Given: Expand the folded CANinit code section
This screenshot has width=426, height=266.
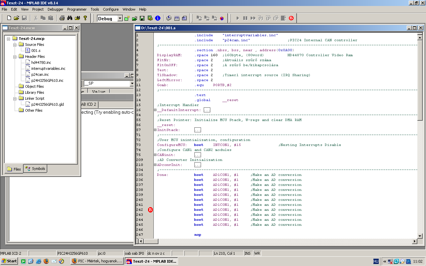Looking at the screenshot, I should click(155, 155).
